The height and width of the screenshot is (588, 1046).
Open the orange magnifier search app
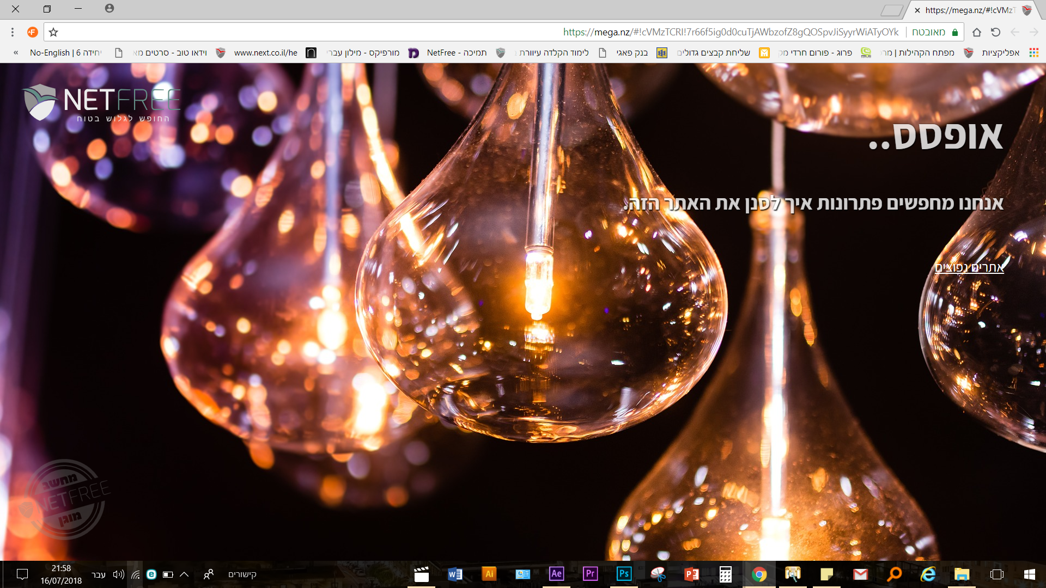pyautogui.click(x=895, y=574)
